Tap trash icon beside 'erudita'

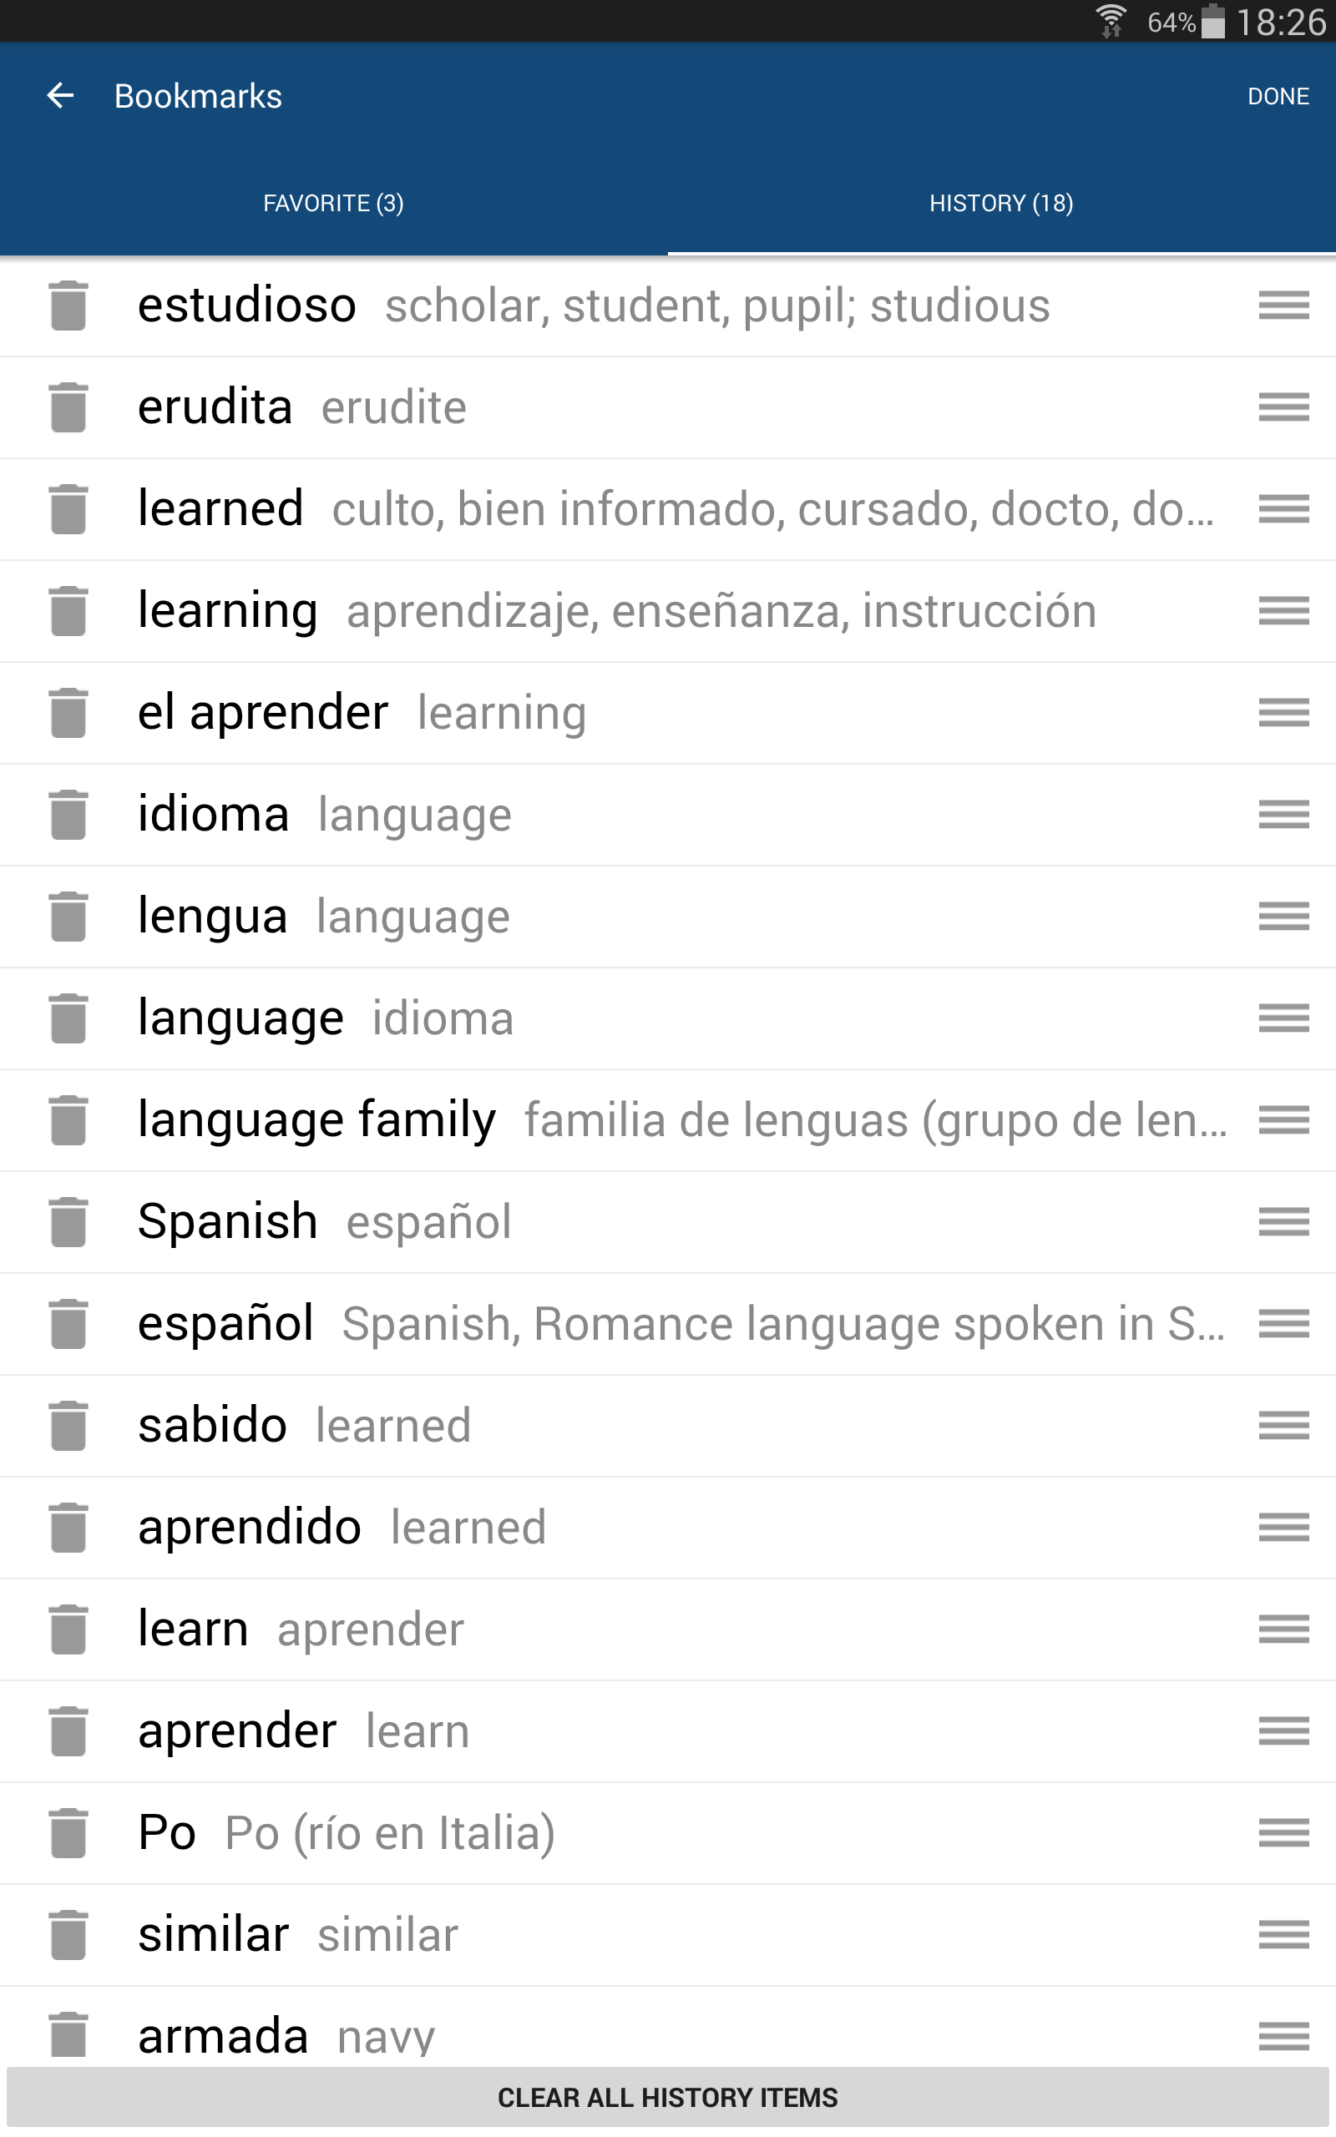[68, 407]
